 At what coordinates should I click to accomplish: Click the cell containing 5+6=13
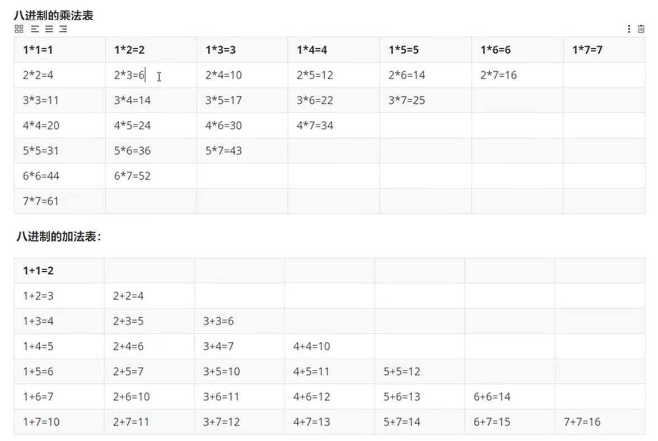click(x=419, y=397)
